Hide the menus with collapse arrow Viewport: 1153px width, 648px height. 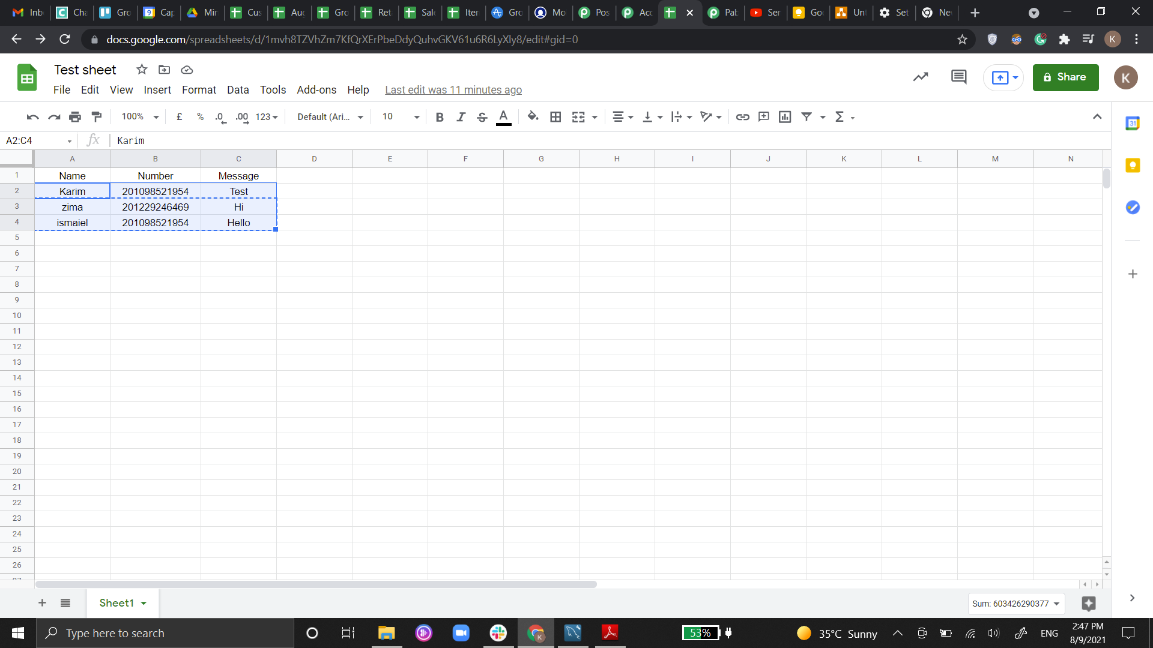pos(1097,117)
